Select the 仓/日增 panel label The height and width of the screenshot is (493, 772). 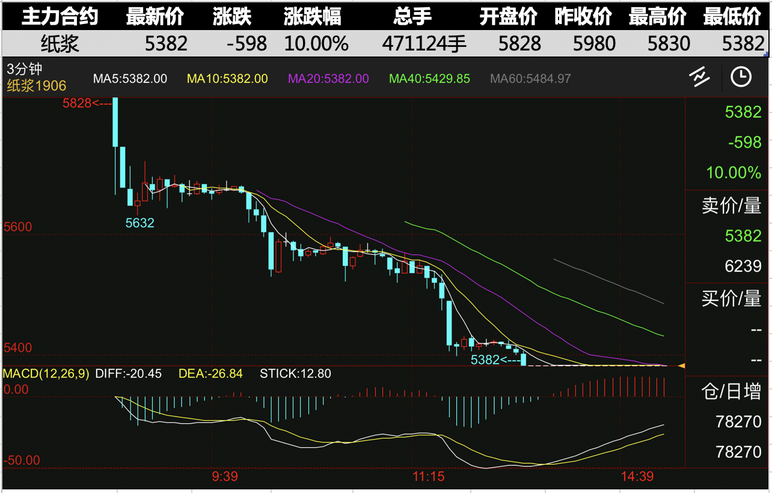pos(732,392)
